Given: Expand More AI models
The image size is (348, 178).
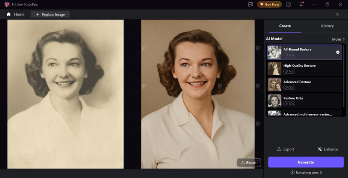Looking at the screenshot, I should 338,39.
